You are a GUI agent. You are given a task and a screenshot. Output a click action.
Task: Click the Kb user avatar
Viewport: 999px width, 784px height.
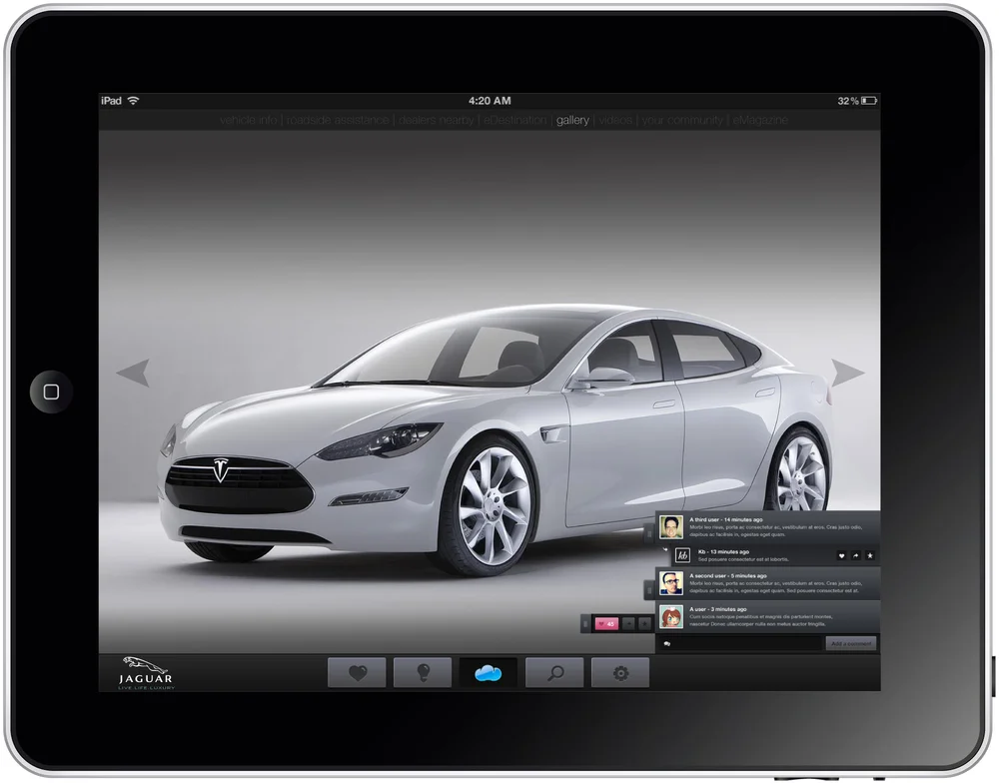click(683, 555)
